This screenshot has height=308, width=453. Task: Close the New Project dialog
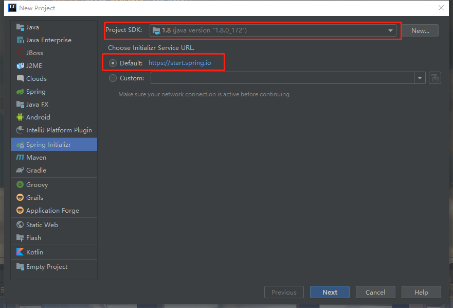click(x=441, y=8)
